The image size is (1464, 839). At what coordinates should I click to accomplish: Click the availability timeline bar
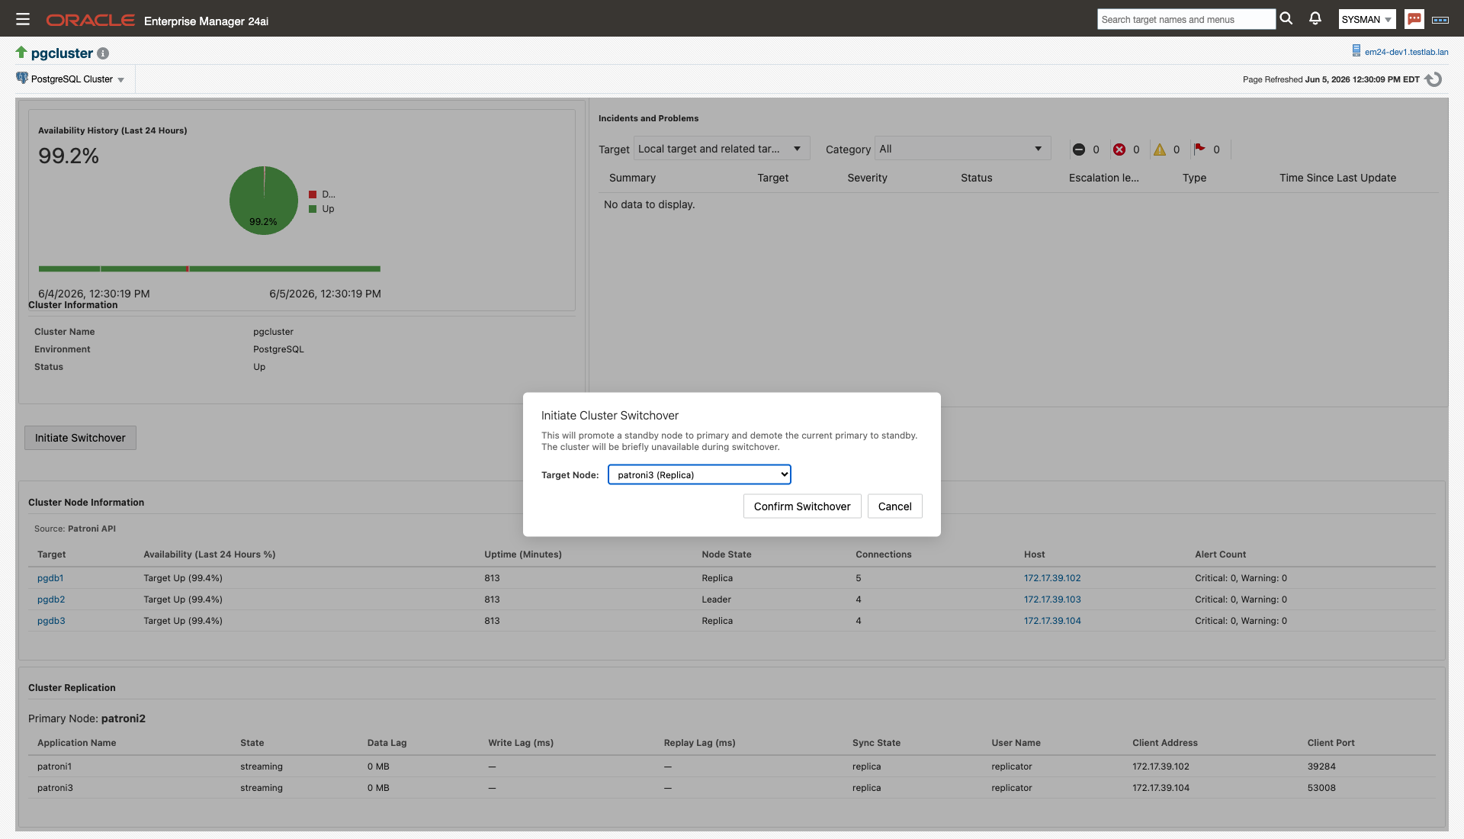click(x=210, y=268)
